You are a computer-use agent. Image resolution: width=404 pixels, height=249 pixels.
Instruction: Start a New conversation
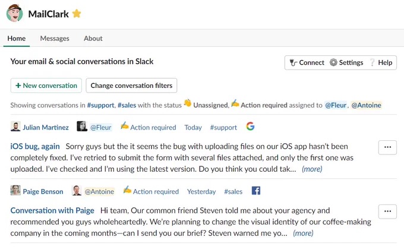[46, 86]
